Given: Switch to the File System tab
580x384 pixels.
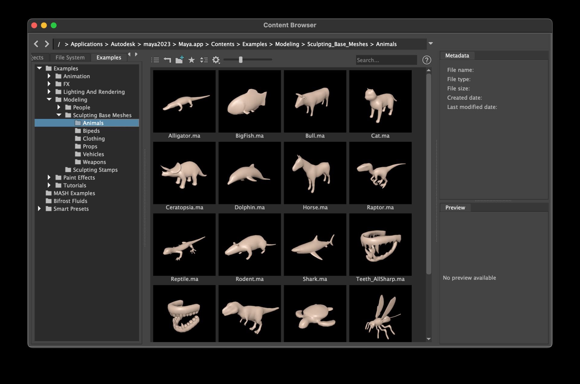Looking at the screenshot, I should tap(70, 57).
